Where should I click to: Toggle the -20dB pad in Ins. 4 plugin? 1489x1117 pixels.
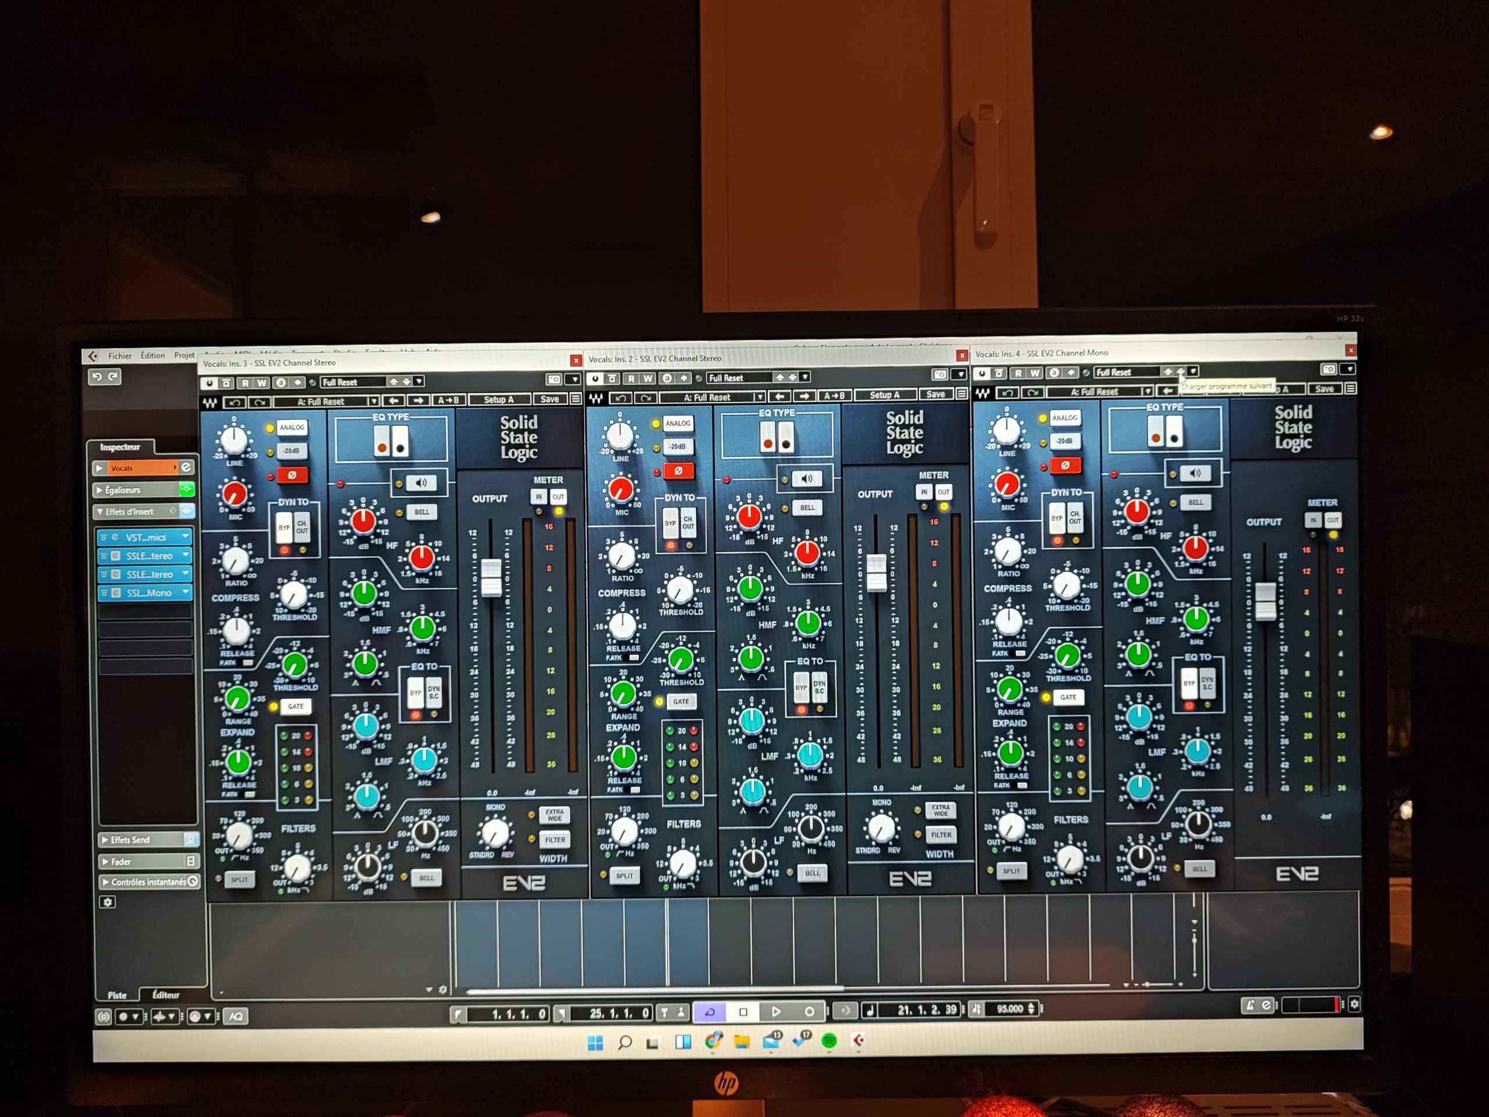click(x=1064, y=441)
